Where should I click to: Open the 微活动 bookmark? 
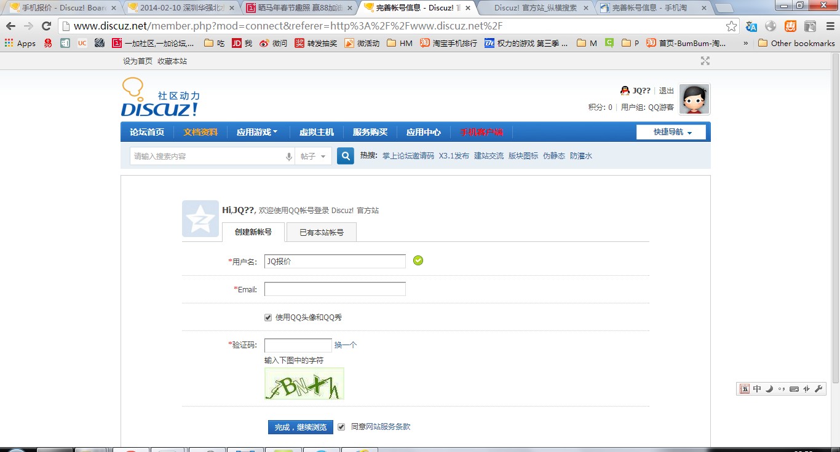pos(362,43)
